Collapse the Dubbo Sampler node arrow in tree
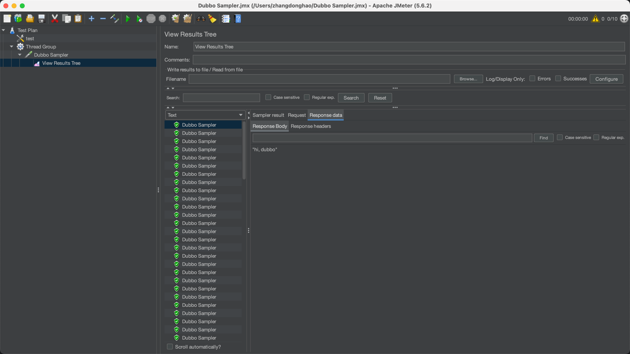This screenshot has width=630, height=354. click(20, 55)
